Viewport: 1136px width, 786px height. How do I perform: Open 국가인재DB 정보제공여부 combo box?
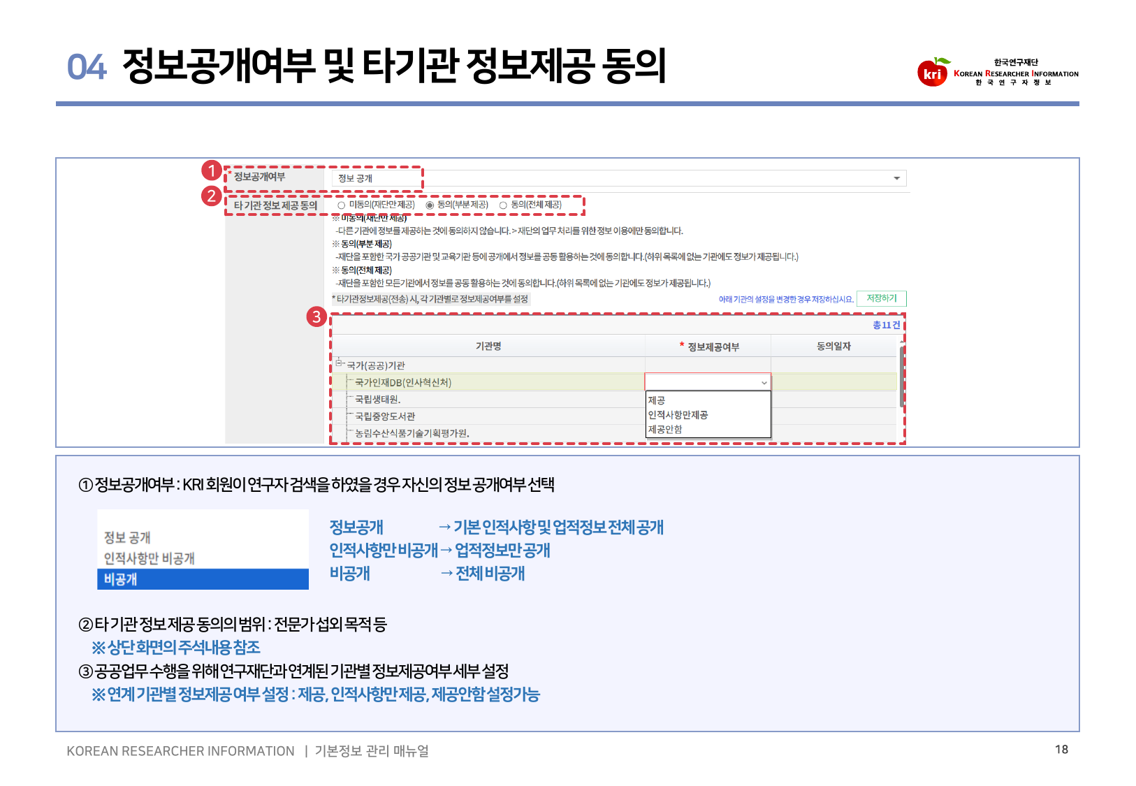tap(708, 382)
